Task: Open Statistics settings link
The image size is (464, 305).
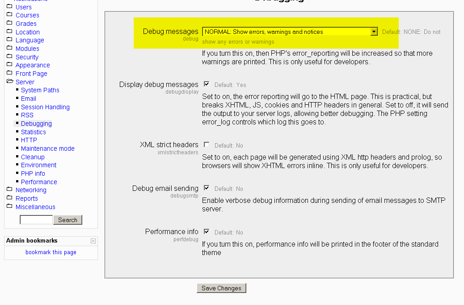Action: pyautogui.click(x=34, y=132)
